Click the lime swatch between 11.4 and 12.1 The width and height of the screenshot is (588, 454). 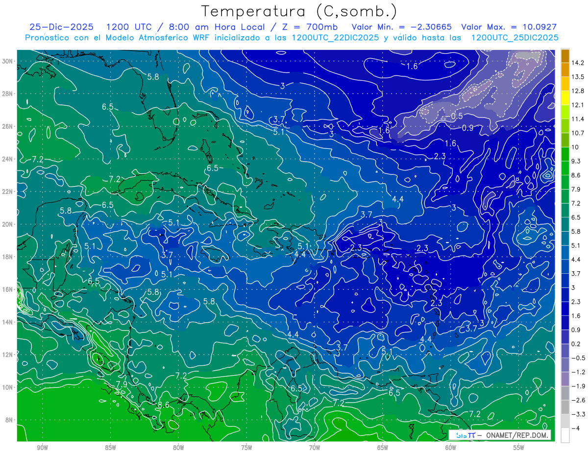point(565,112)
